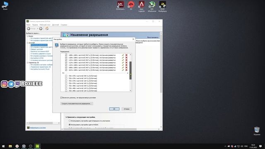The width and height of the screenshot is (265, 149).
Task: Delete the 1080 x 1080 custom resolution
Action: tap(126, 67)
